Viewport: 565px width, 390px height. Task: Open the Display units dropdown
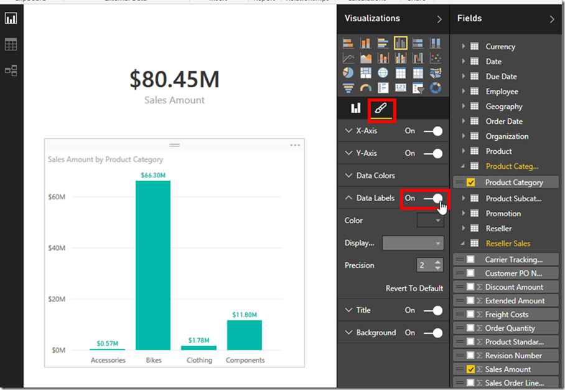coord(413,243)
